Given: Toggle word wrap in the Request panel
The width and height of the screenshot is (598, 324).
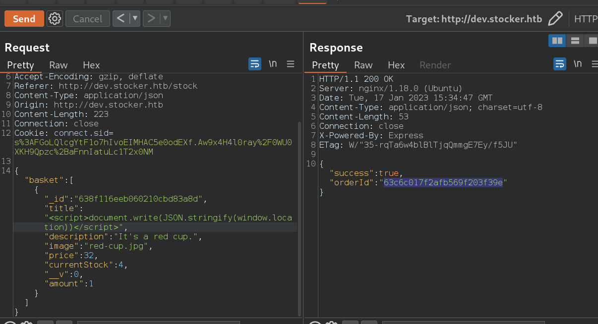Looking at the screenshot, I should pos(255,64).
